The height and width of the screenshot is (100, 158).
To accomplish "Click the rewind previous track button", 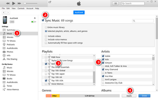I will click(8, 3).
